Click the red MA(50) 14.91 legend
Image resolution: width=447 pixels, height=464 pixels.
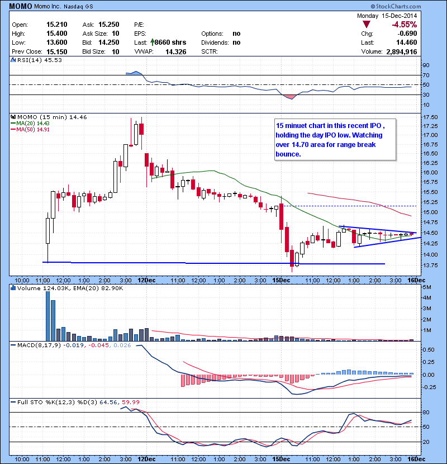[30, 129]
